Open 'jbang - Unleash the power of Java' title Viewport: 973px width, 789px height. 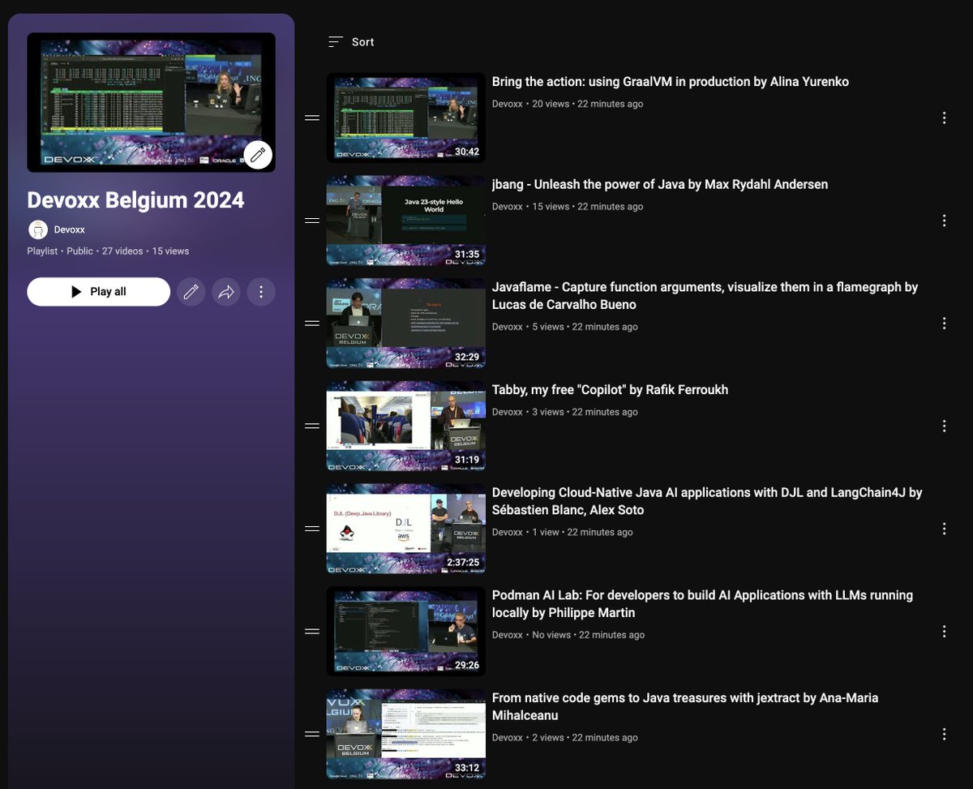pyautogui.click(x=660, y=185)
